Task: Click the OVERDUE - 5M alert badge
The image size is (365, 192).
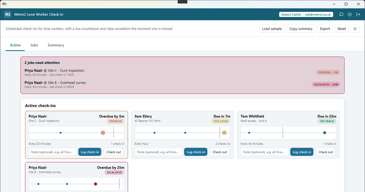Action: (x=328, y=72)
